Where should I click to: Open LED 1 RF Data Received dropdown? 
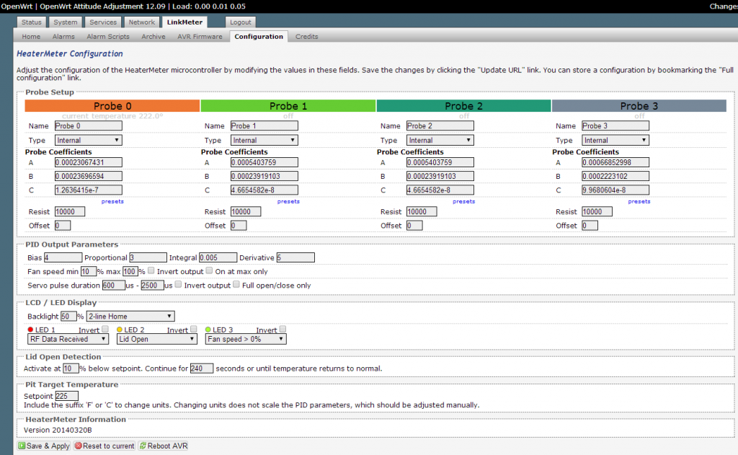tap(68, 339)
